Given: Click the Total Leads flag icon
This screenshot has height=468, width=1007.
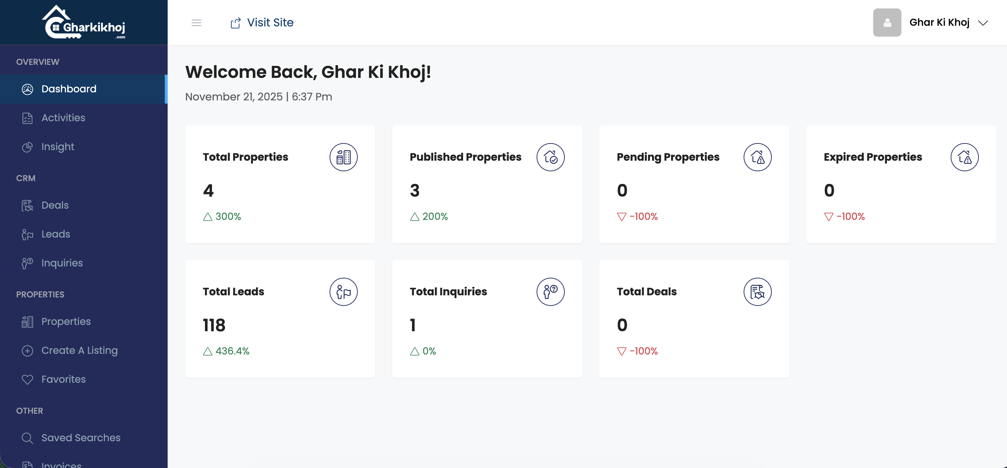Looking at the screenshot, I should tap(343, 292).
